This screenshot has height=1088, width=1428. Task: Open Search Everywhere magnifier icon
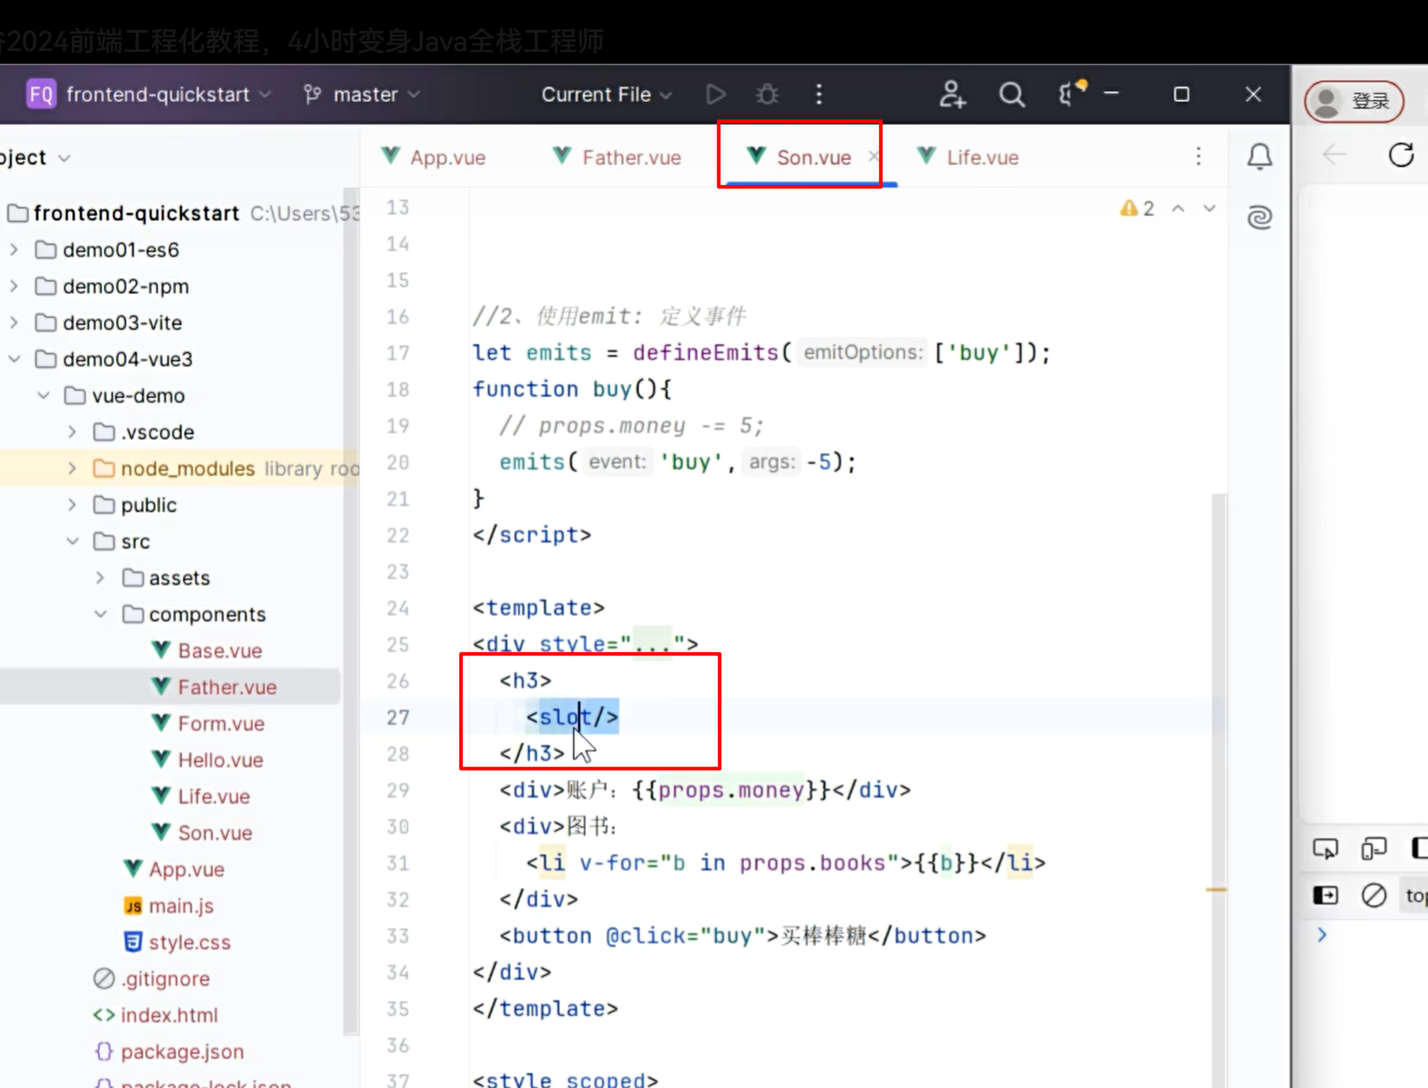click(1011, 95)
